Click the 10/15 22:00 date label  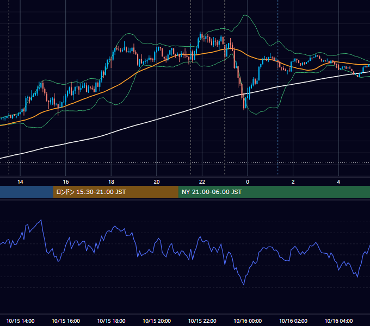pyautogui.click(x=202, y=321)
